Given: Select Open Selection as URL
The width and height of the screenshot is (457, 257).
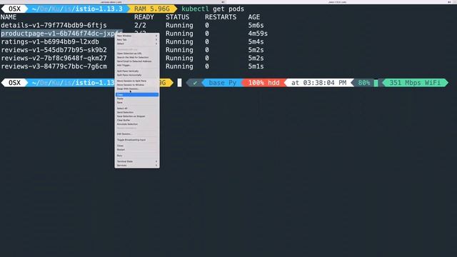Looking at the screenshot, I should tap(137, 54).
